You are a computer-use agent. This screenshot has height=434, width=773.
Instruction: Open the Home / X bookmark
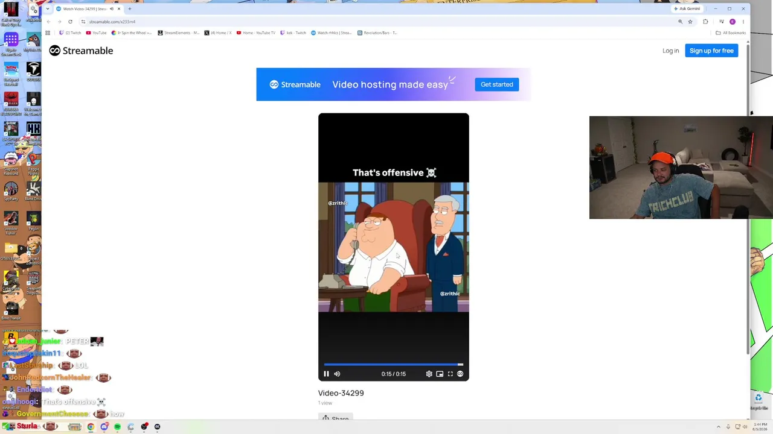pos(218,33)
